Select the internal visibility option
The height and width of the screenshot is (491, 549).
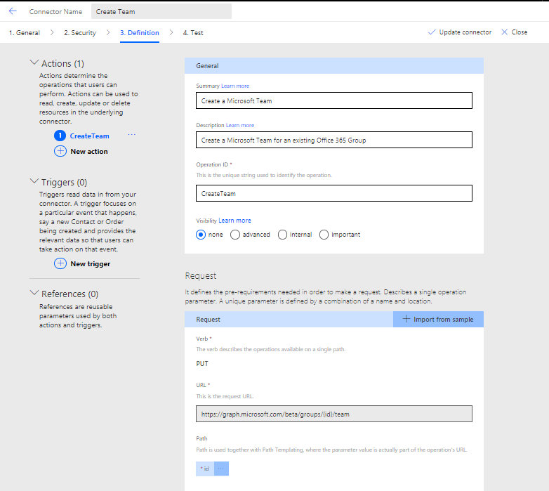coord(282,235)
